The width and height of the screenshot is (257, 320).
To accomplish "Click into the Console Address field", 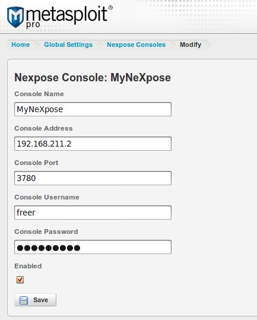I will point(93,144).
